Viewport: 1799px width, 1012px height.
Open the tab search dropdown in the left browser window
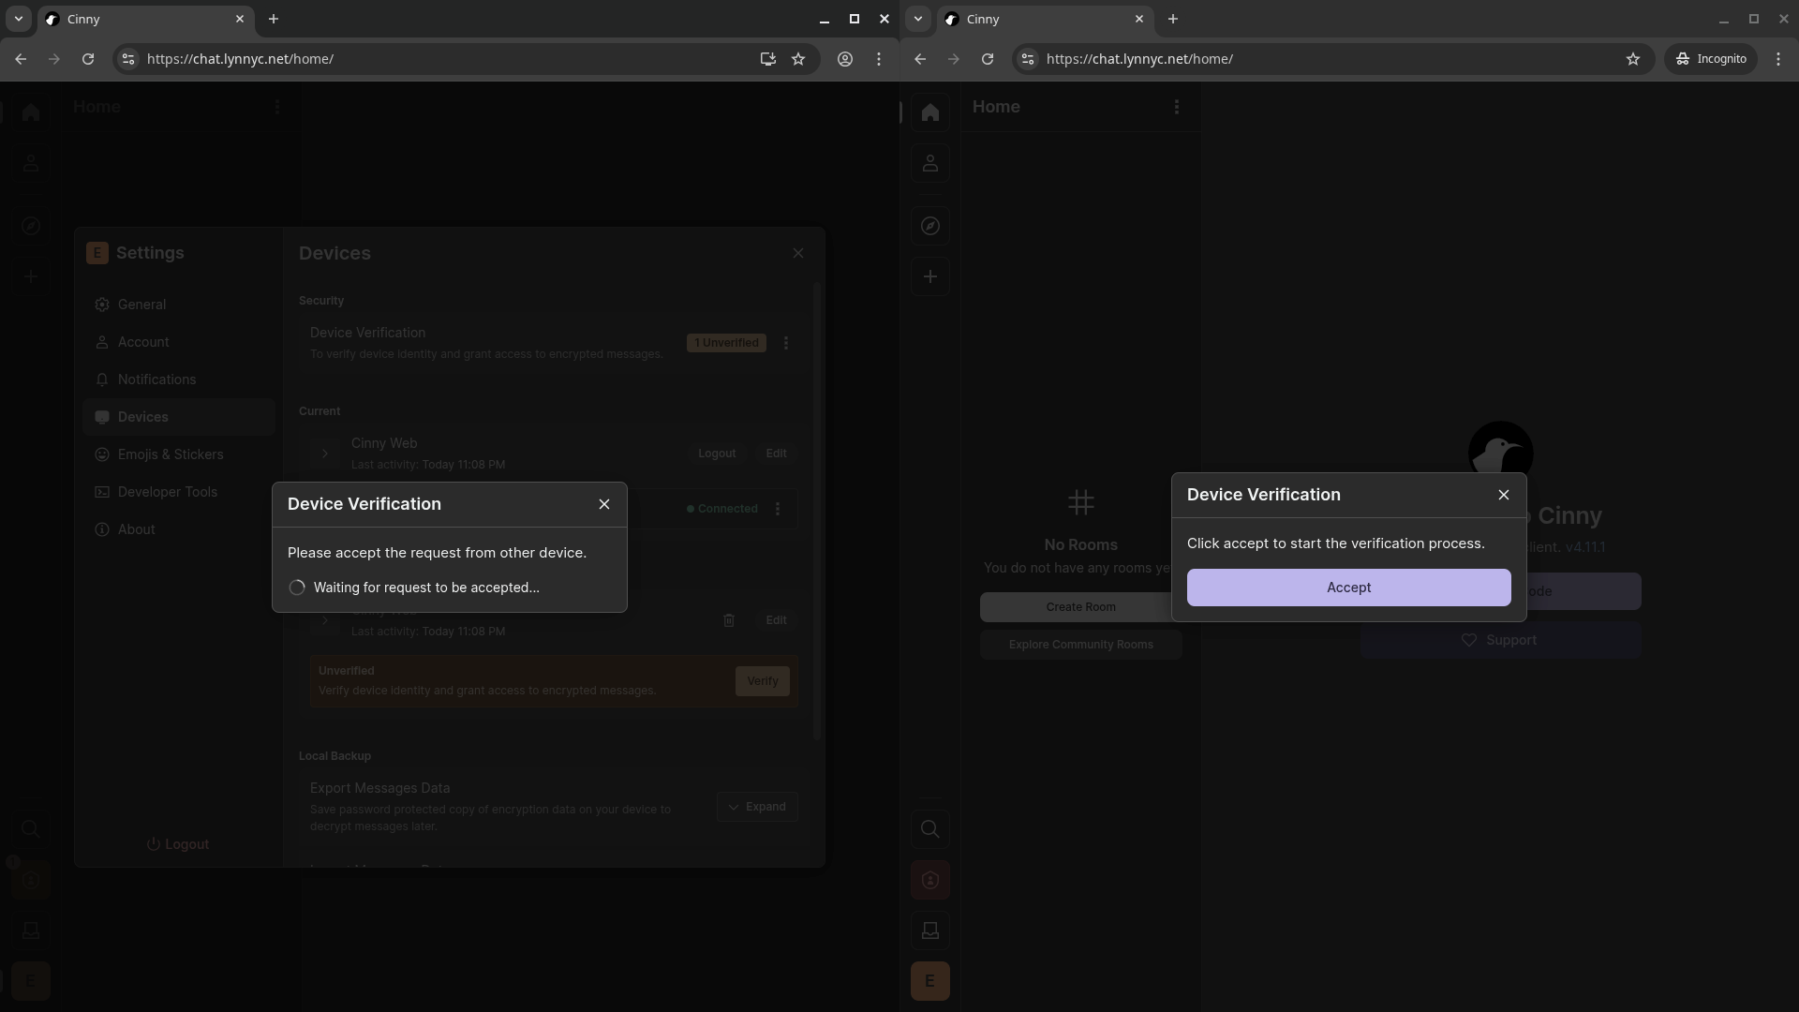click(x=18, y=19)
